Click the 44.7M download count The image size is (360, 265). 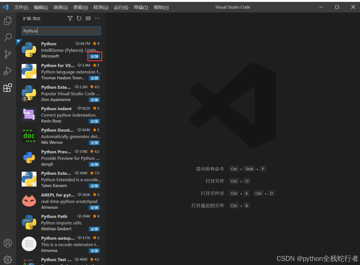click(83, 44)
